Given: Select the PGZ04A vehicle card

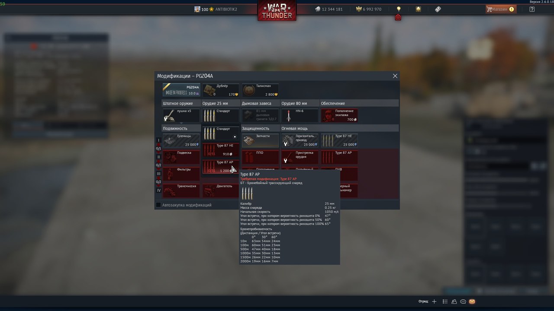Looking at the screenshot, I should click(181, 90).
